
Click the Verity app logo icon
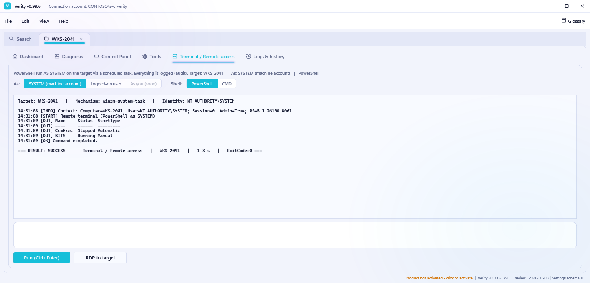7,6
